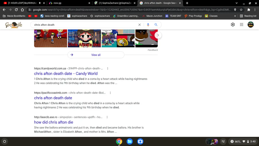Open chris afton death date - Candy World
The height and width of the screenshot is (146, 259).
click(66, 74)
